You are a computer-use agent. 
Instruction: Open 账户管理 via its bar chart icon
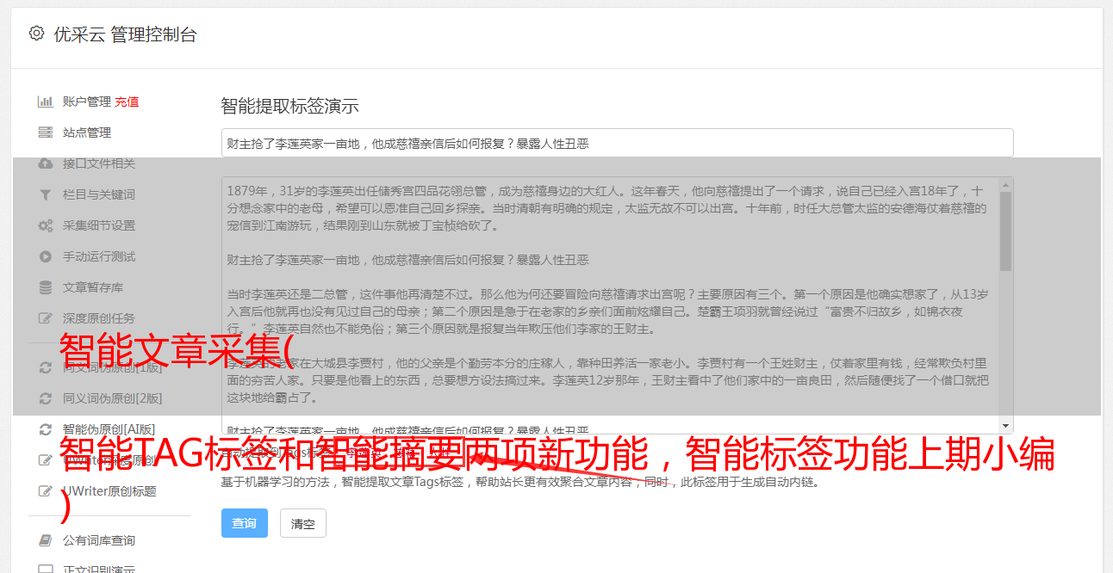[46, 102]
